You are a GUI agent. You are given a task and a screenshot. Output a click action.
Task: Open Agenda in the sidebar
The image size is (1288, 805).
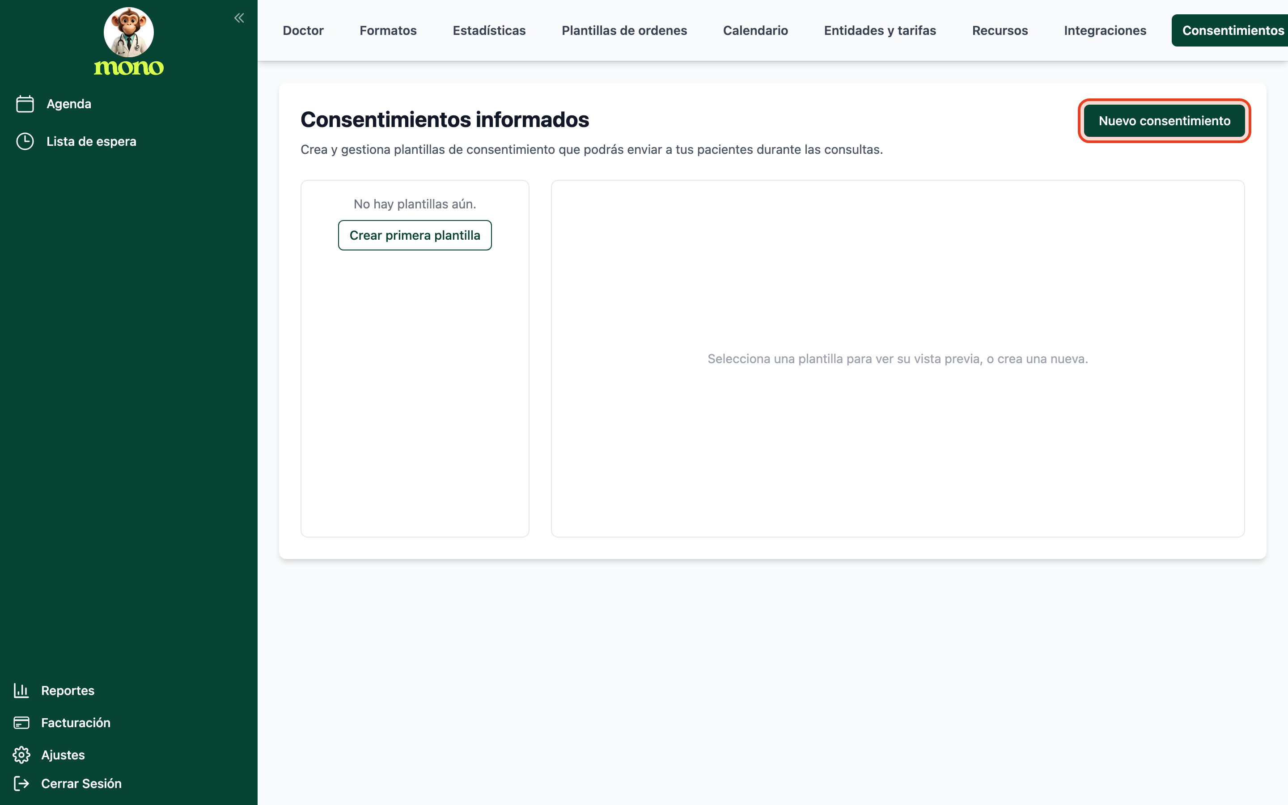pyautogui.click(x=69, y=104)
